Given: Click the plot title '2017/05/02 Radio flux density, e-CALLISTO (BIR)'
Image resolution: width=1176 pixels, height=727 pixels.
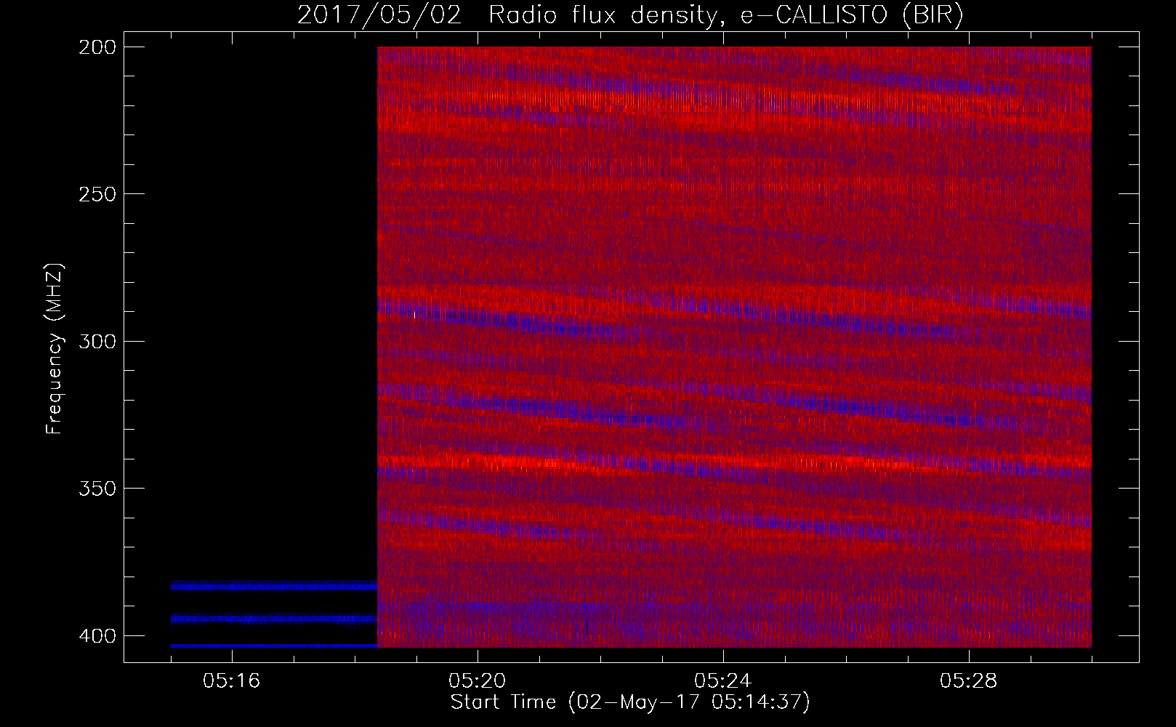Looking at the screenshot, I should pos(630,15).
